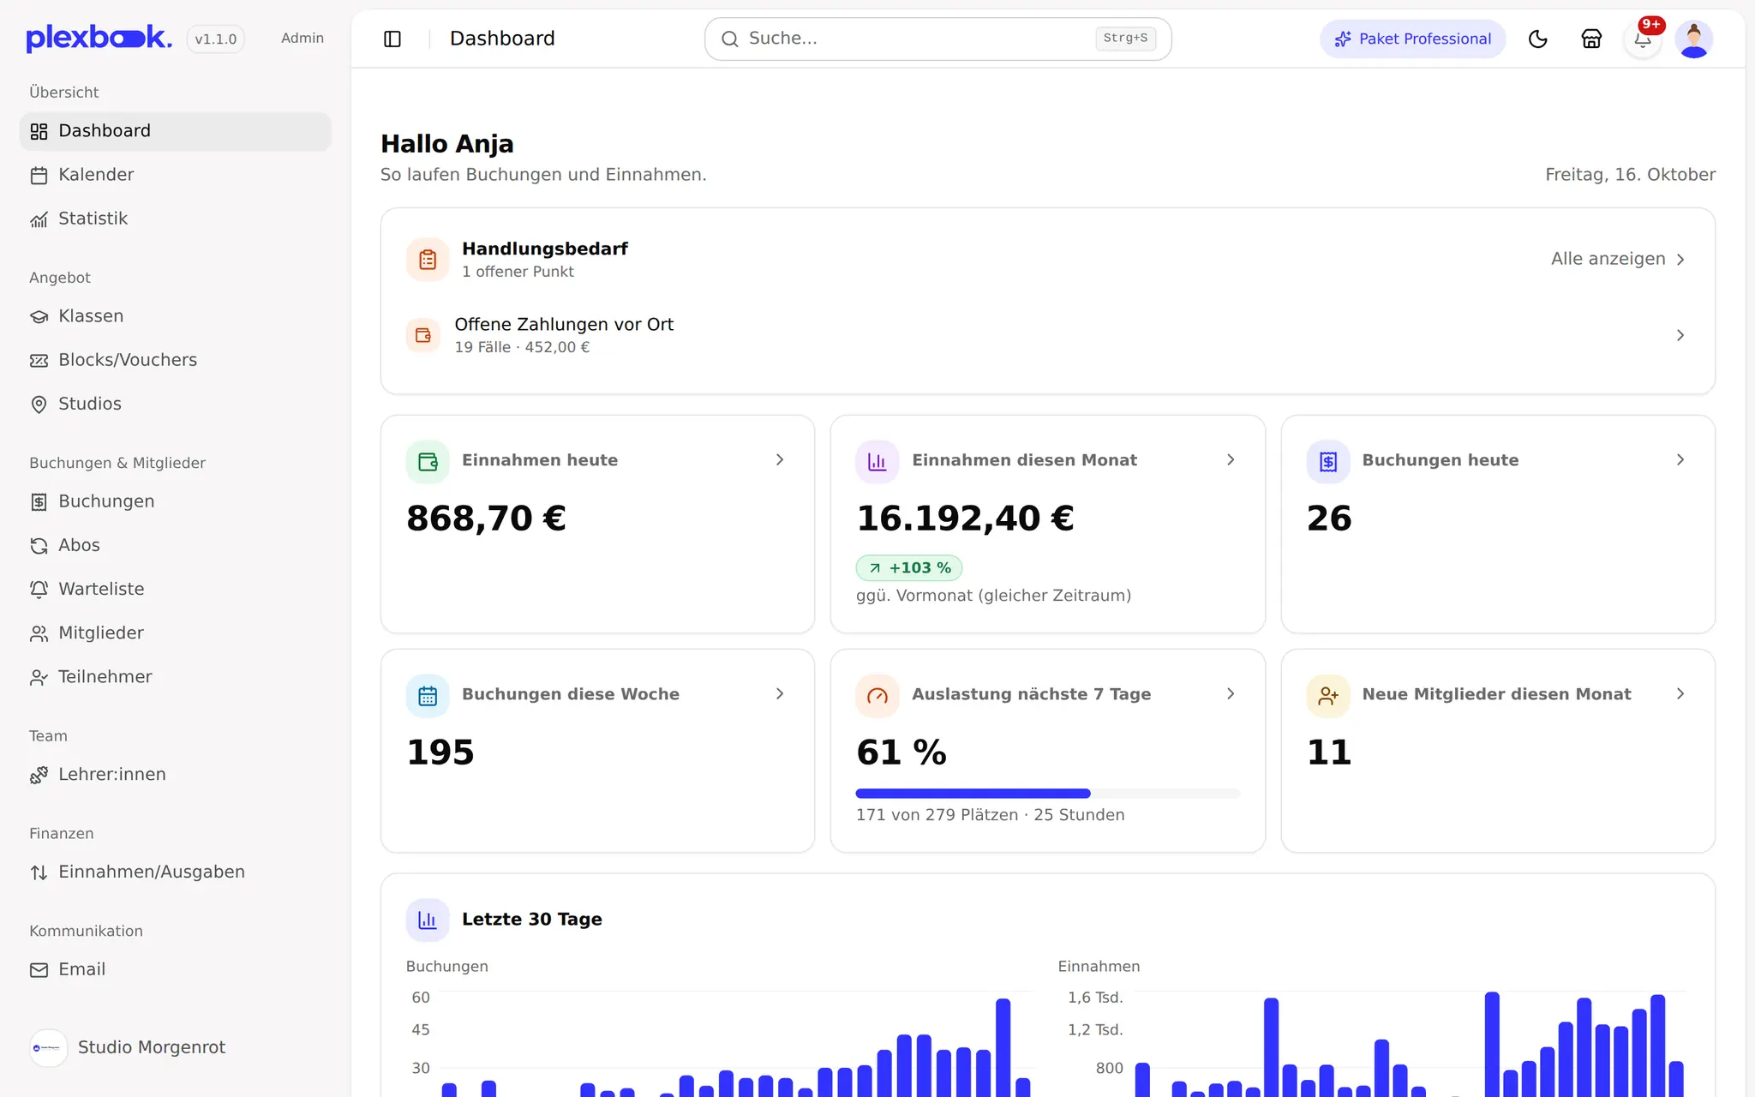Open Offene Zahlungen vor Ort item
The height and width of the screenshot is (1097, 1755).
click(1047, 335)
